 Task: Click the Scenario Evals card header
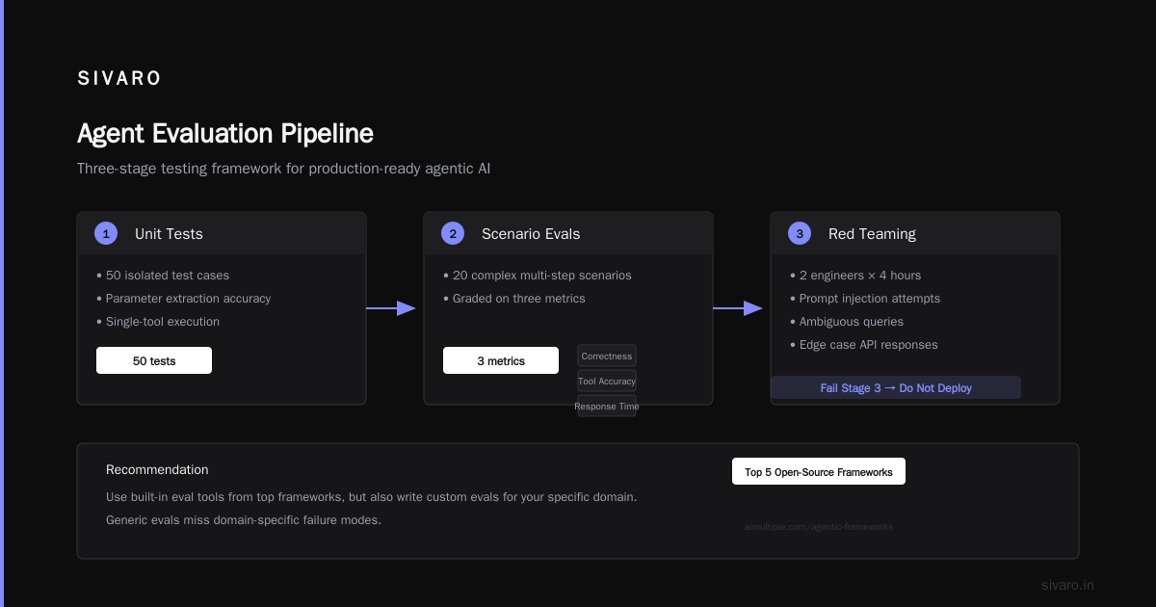coord(568,233)
